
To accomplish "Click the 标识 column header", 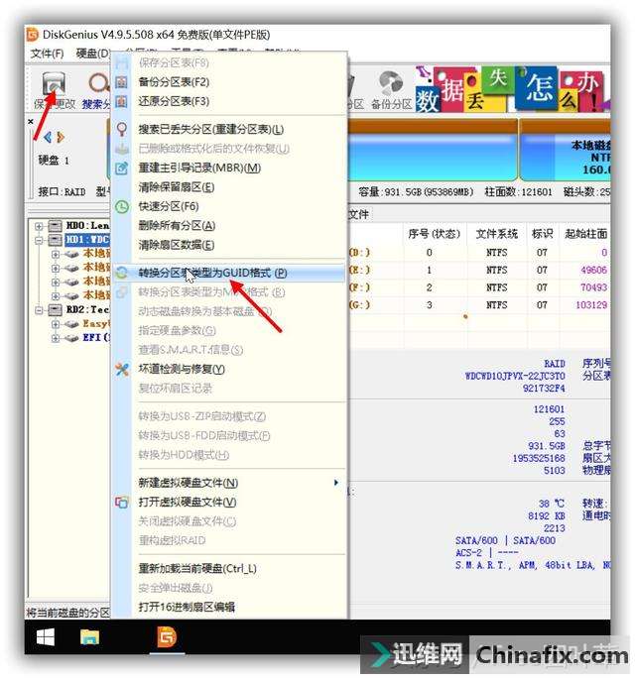I will point(543,234).
